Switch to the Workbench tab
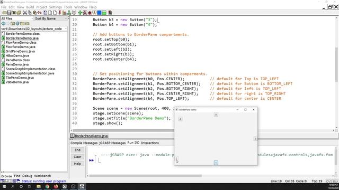Viewport: 339px width, 190px height. pos(42,176)
